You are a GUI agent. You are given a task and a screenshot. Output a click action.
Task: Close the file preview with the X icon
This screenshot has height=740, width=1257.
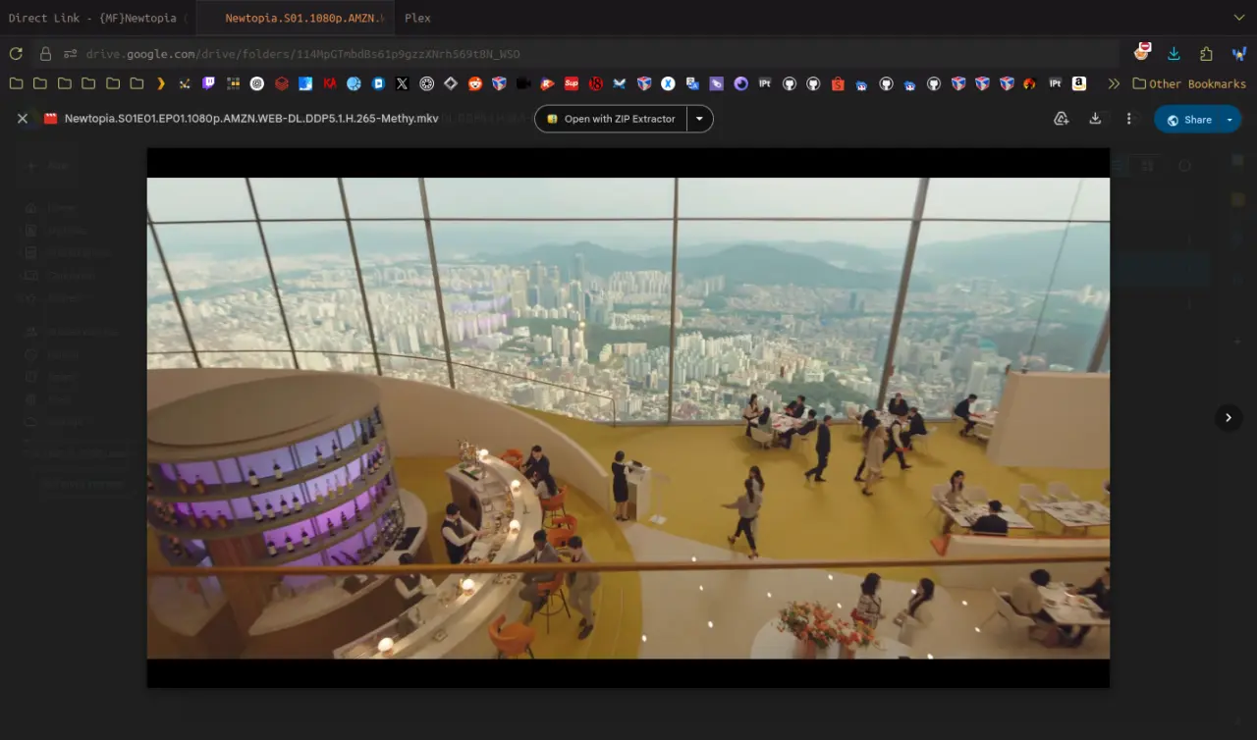pos(23,119)
